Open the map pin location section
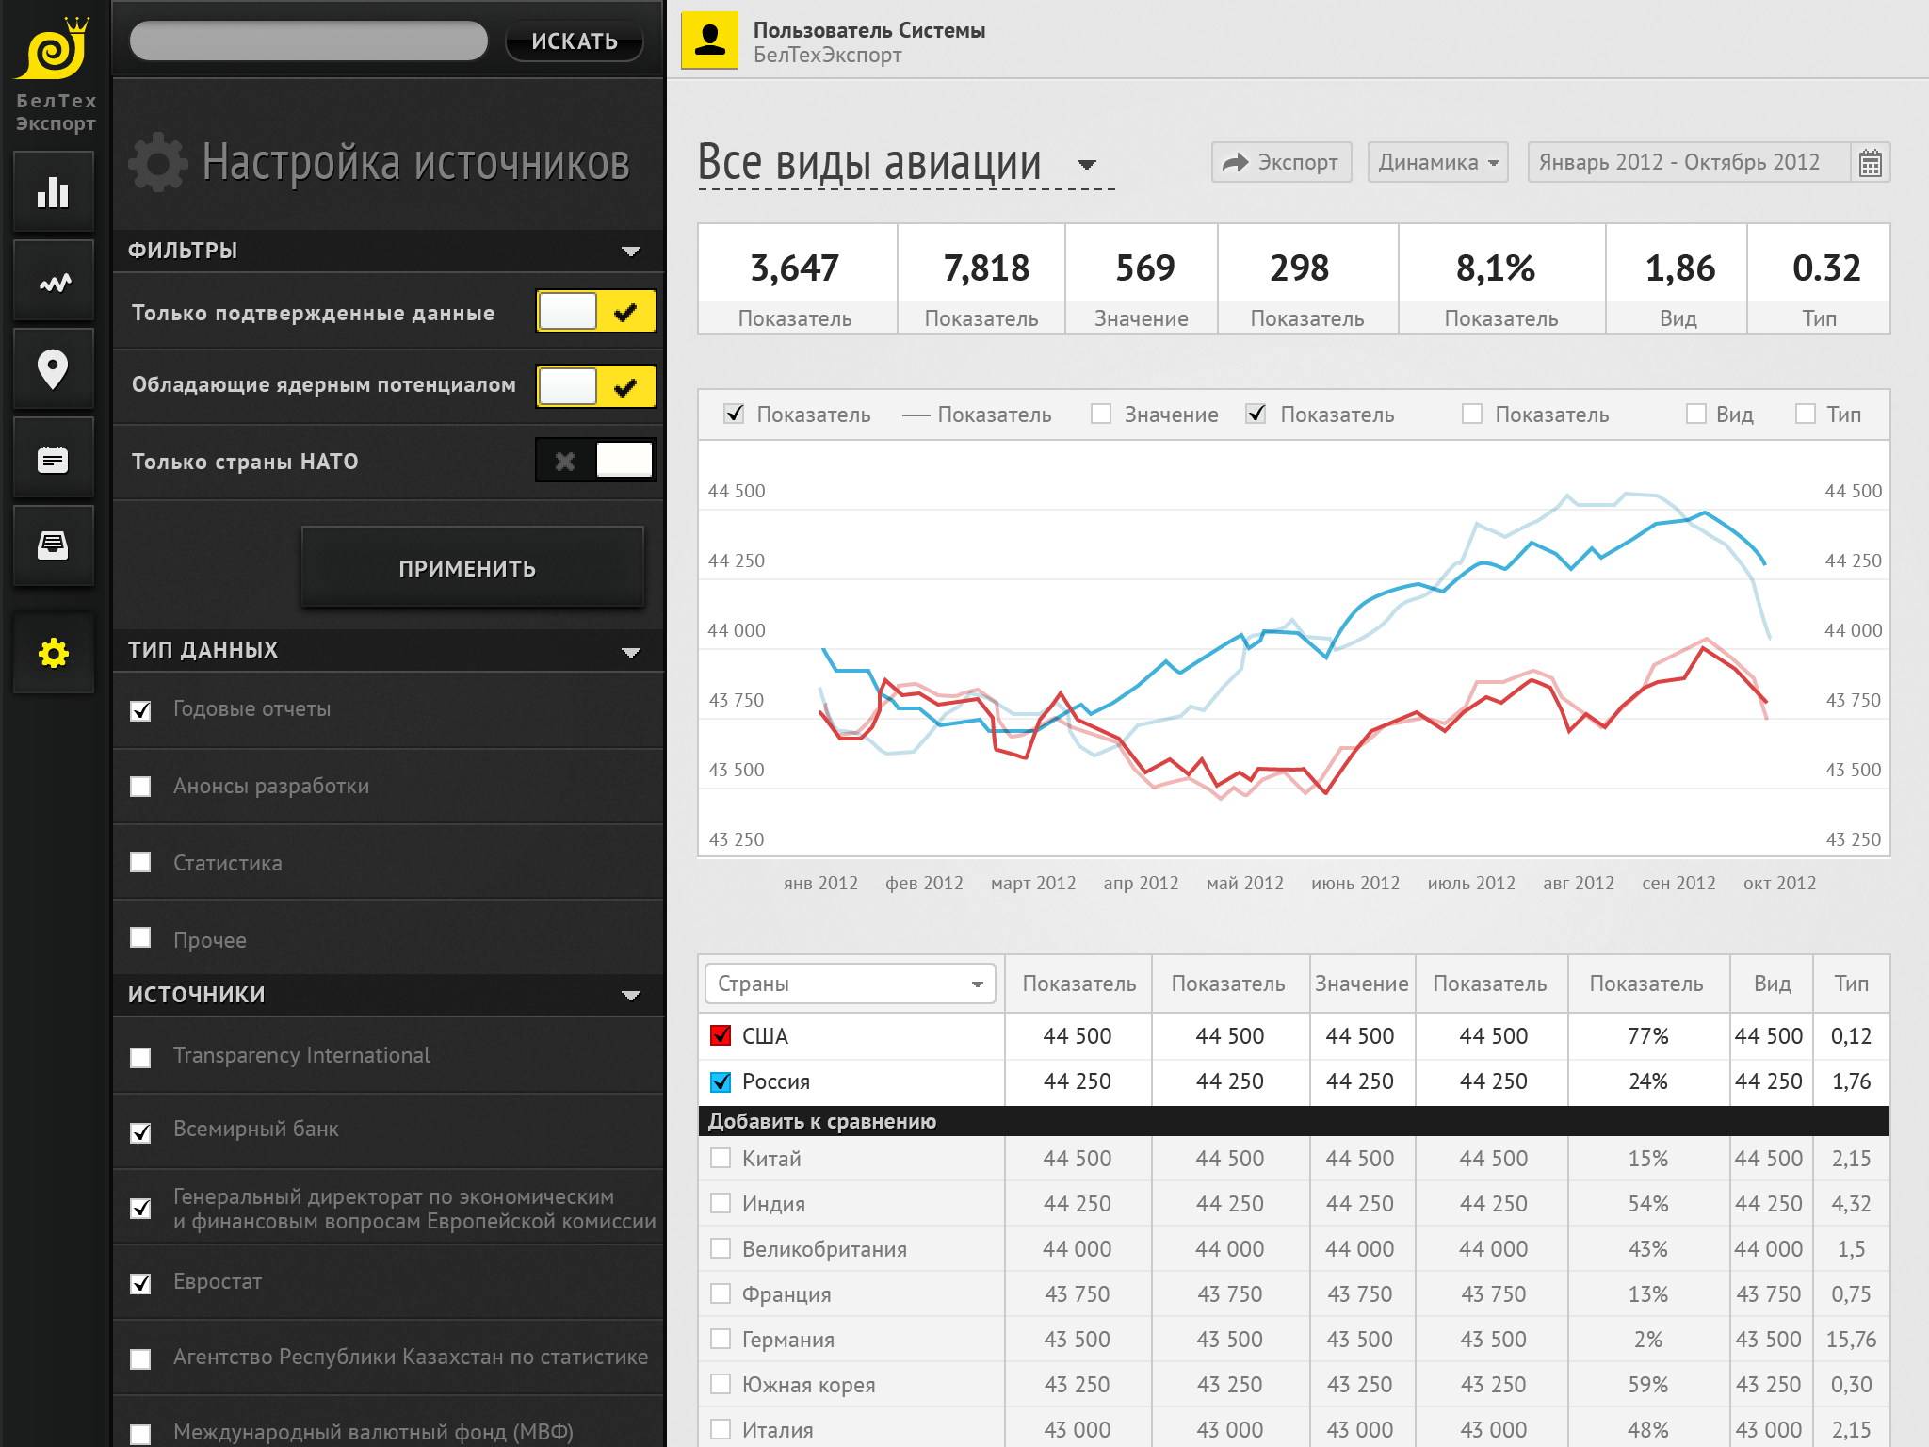 click(54, 369)
